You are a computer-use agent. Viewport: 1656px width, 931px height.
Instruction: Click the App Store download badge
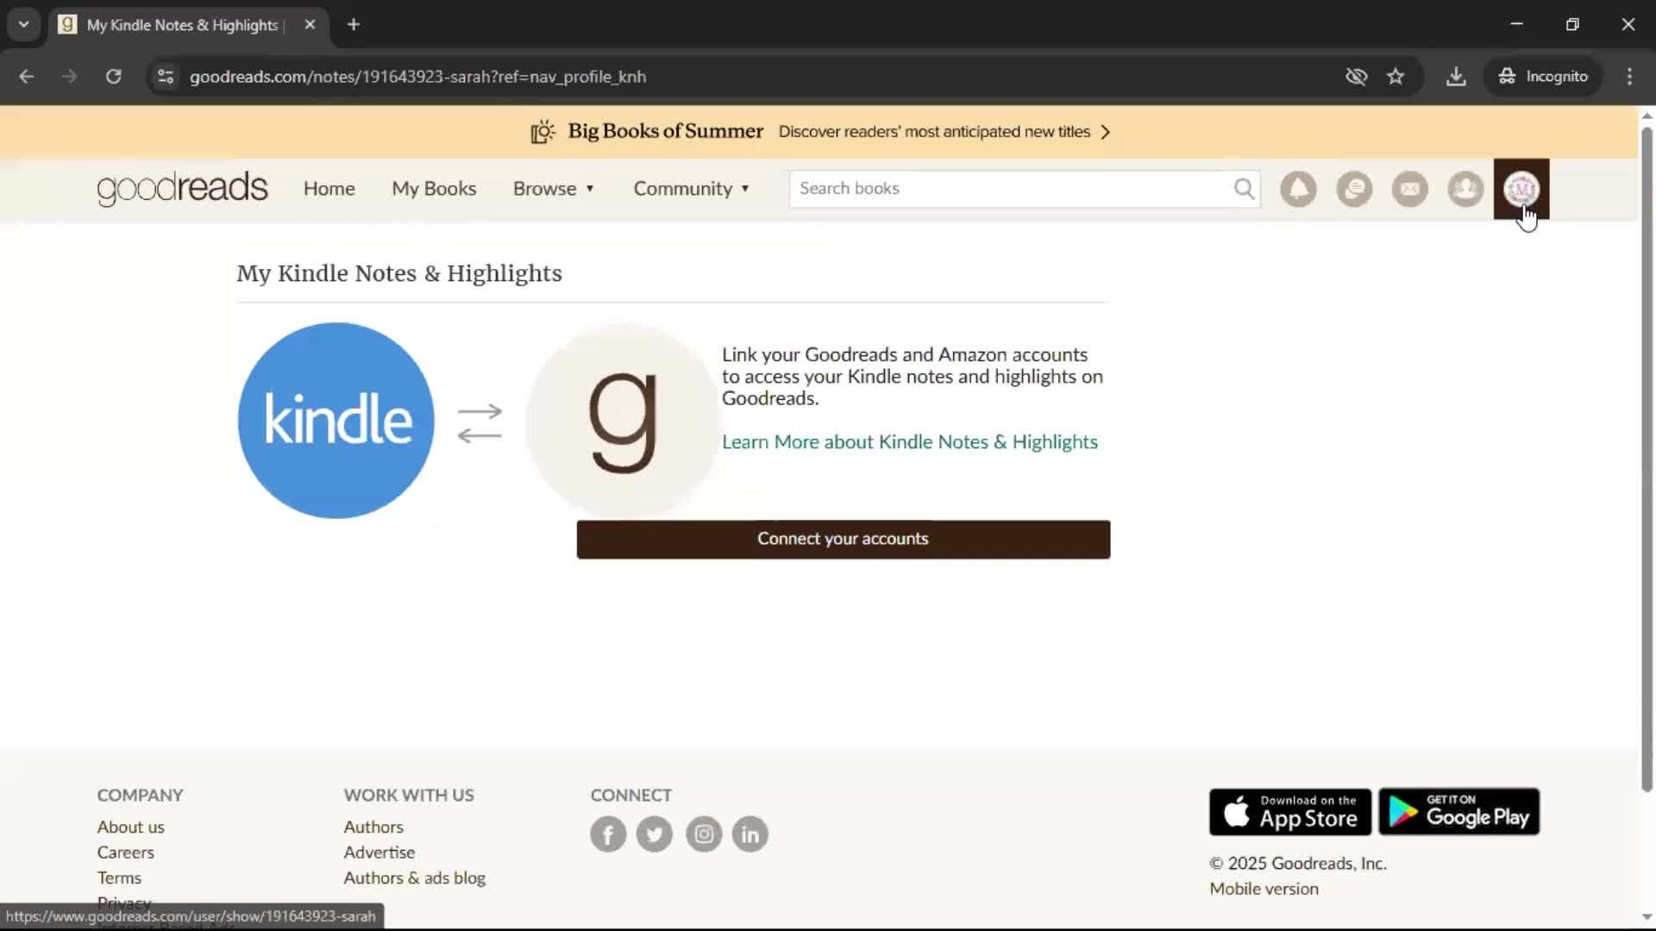click(x=1290, y=812)
